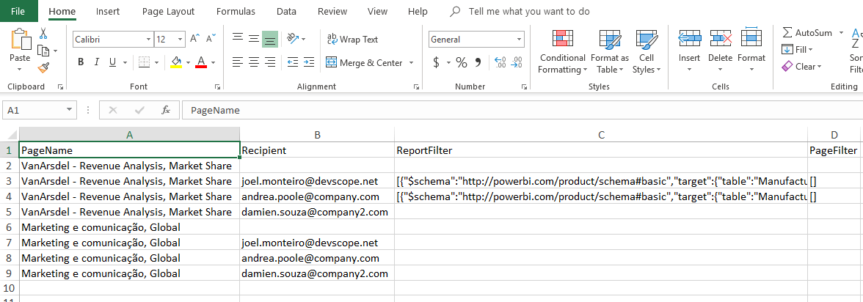Click the Name Box showing A1
The width and height of the screenshot is (863, 302).
click(x=39, y=110)
